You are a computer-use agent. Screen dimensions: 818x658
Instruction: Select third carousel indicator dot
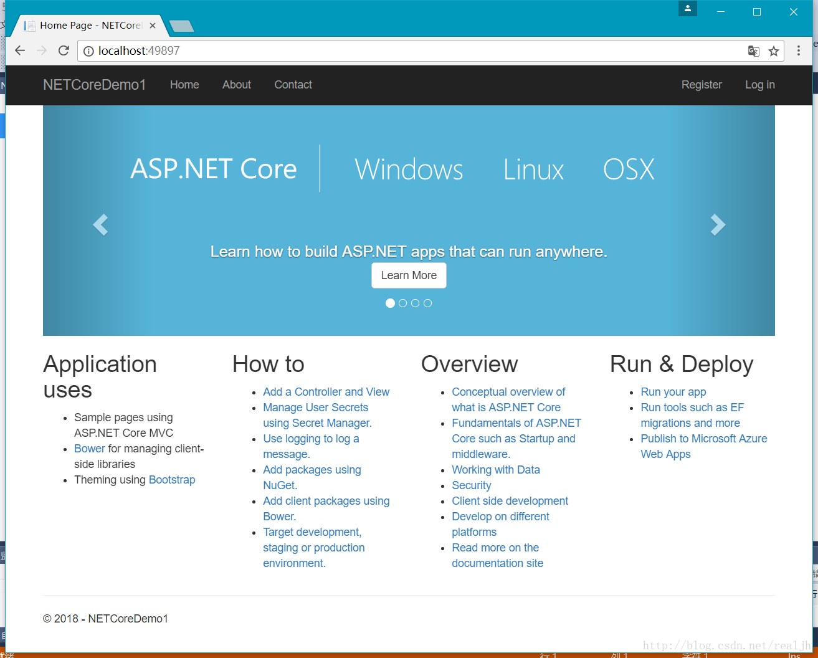[x=415, y=303]
